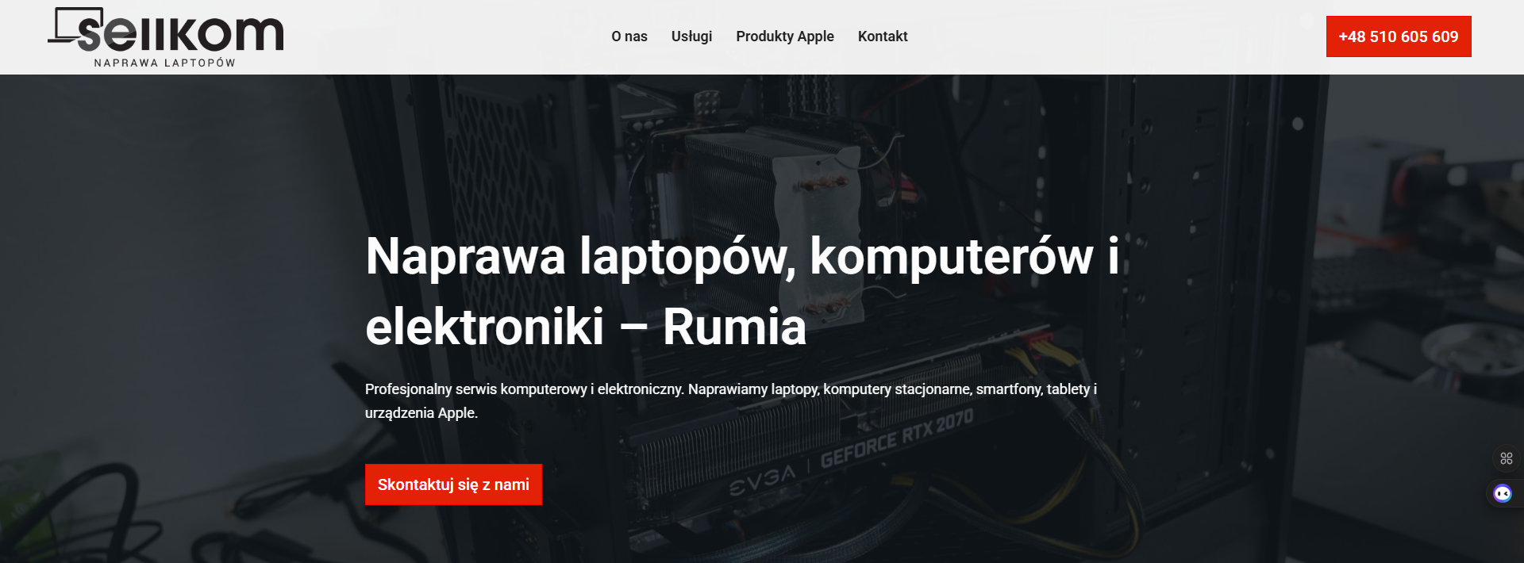Click the 'NAPRAWA LAPTOPÓW' tagline under logo
Image resolution: width=1524 pixels, height=563 pixels.
point(165,63)
